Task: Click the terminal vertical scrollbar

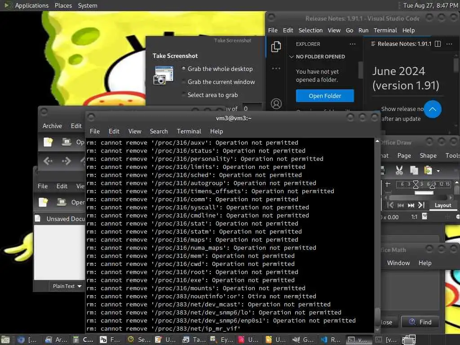Action: point(377,235)
